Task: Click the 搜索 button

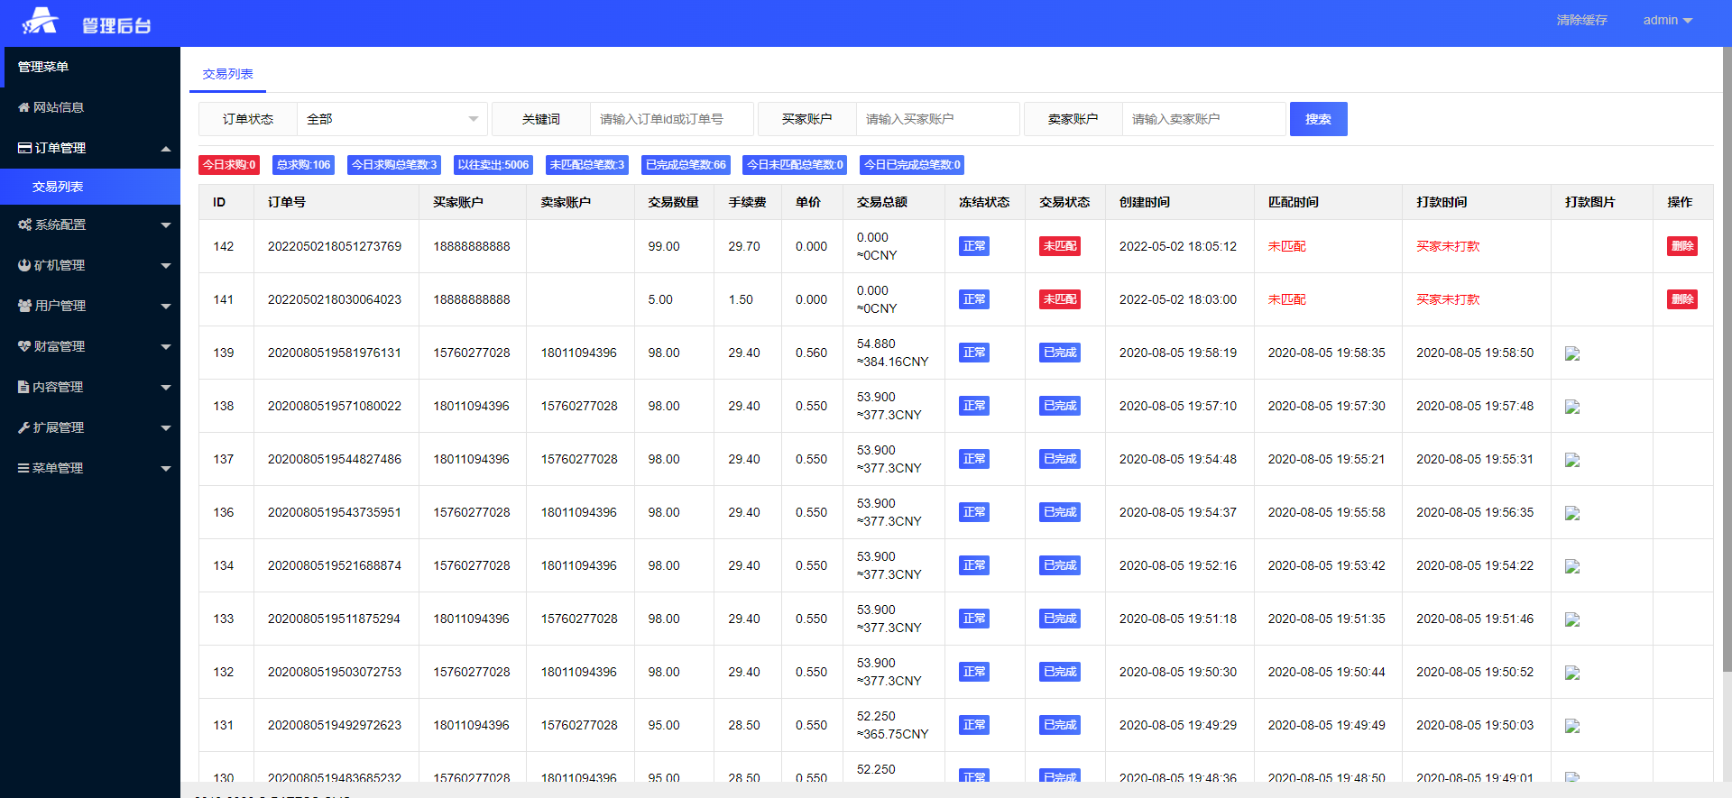Action: pos(1318,119)
